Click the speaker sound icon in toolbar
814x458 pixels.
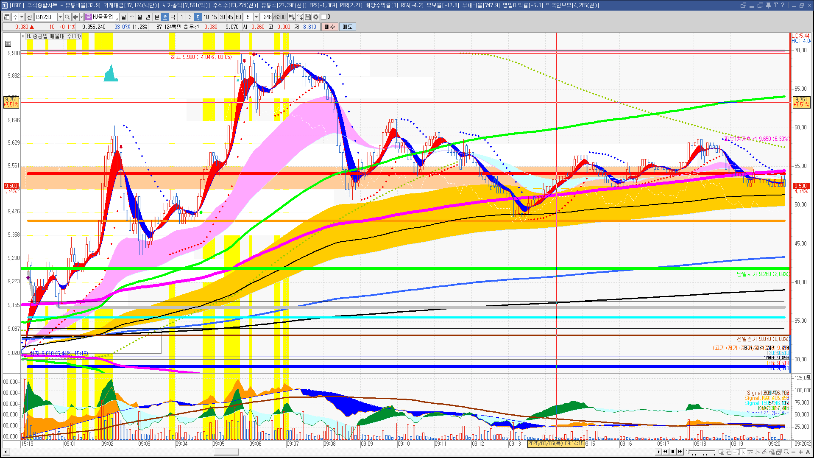click(x=75, y=17)
